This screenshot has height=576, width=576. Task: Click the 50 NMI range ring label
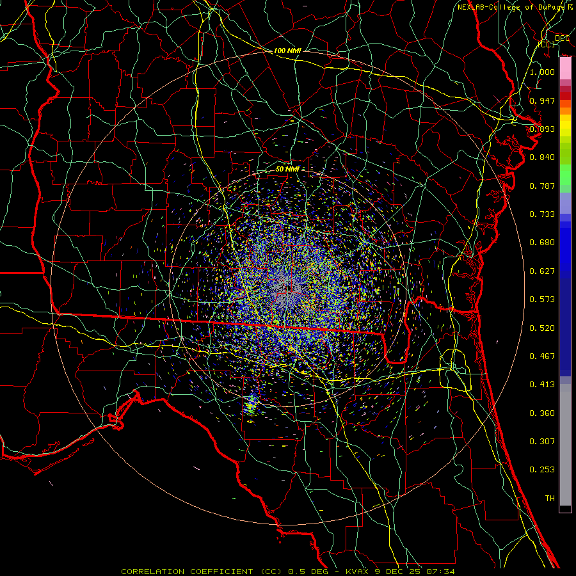(x=287, y=169)
